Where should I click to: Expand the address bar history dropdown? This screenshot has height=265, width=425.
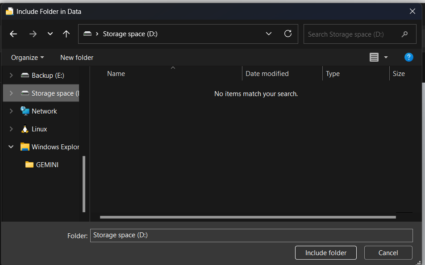point(269,34)
